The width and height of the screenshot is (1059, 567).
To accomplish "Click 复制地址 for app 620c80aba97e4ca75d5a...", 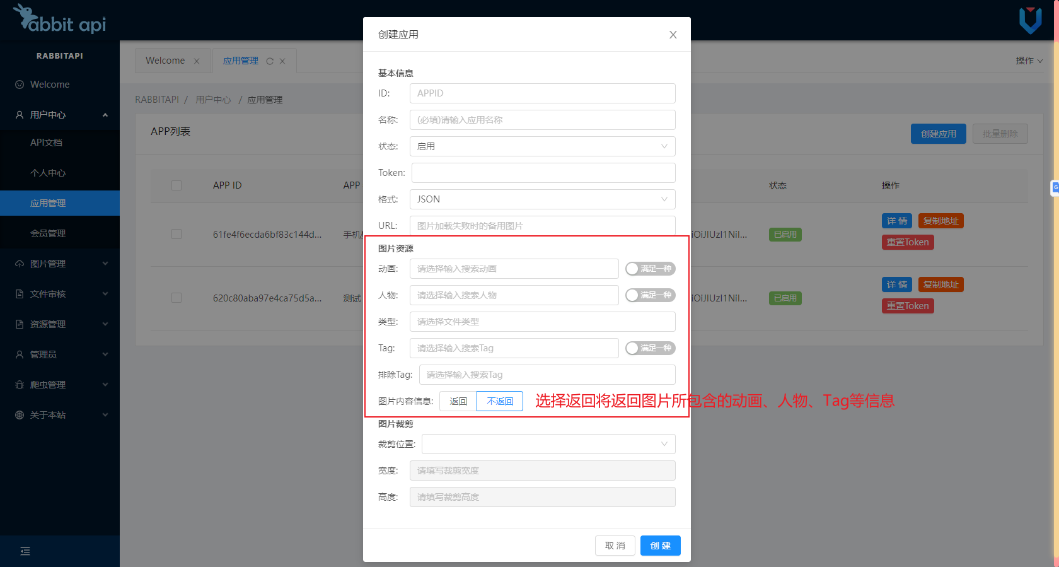I will [941, 284].
